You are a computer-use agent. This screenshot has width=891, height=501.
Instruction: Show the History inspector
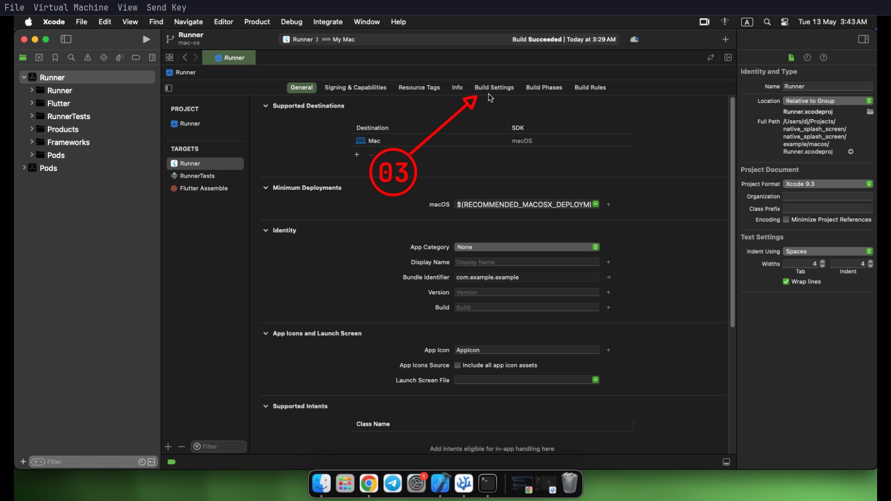[x=807, y=57]
